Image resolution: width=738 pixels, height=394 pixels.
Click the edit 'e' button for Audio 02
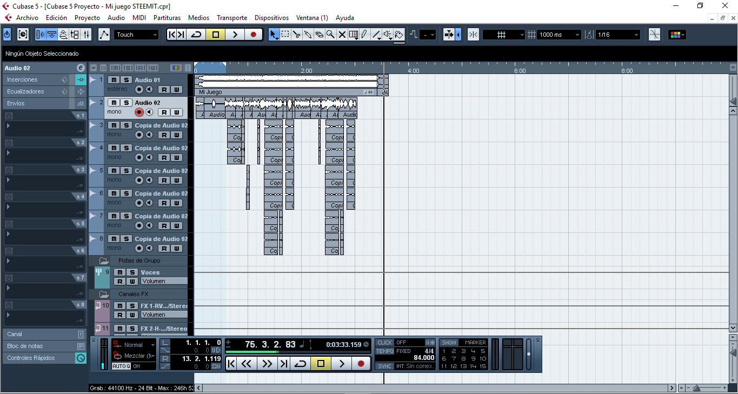(x=81, y=68)
